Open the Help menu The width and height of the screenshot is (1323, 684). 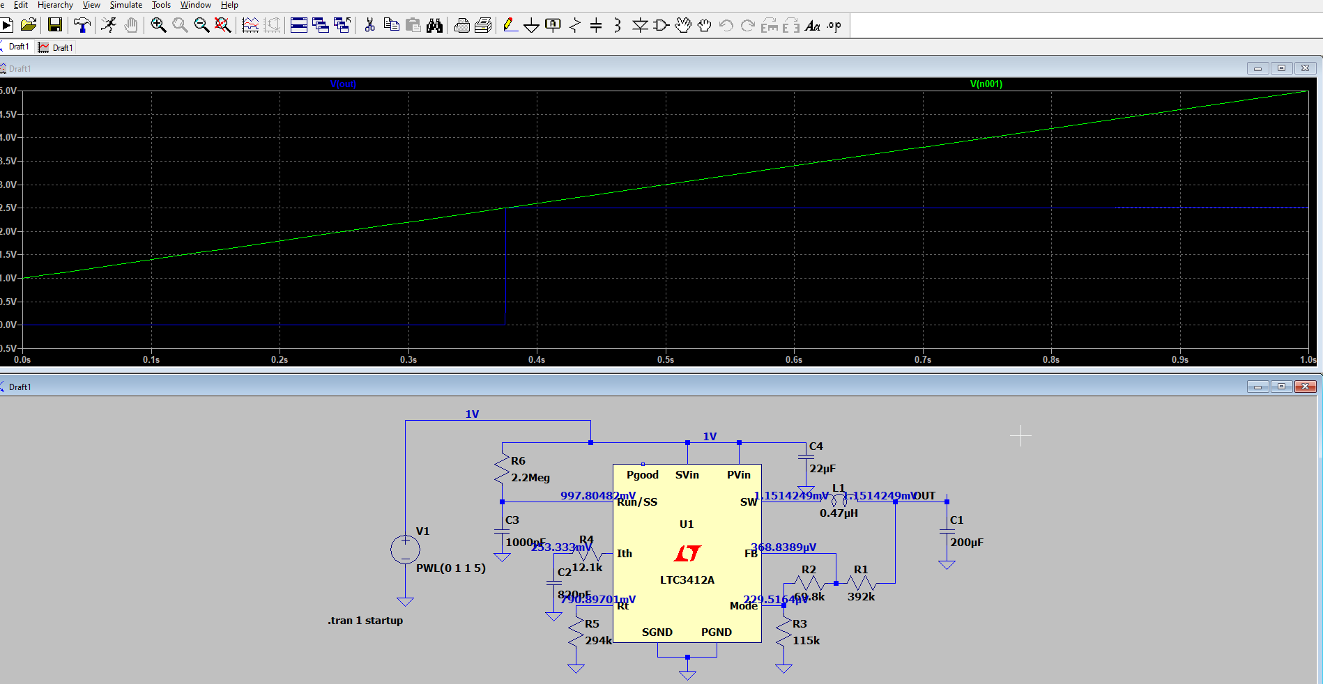pyautogui.click(x=229, y=5)
